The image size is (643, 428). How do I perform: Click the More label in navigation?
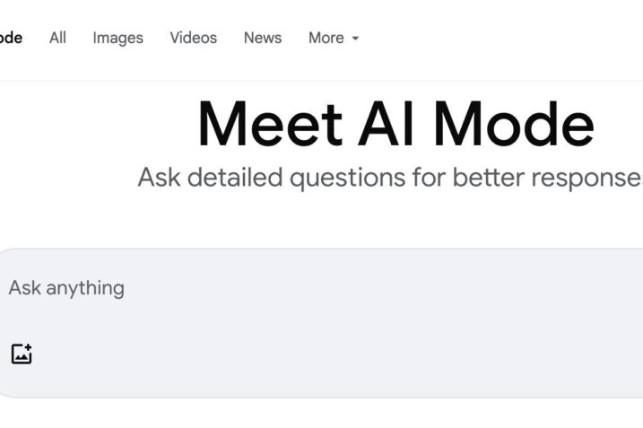tap(326, 38)
